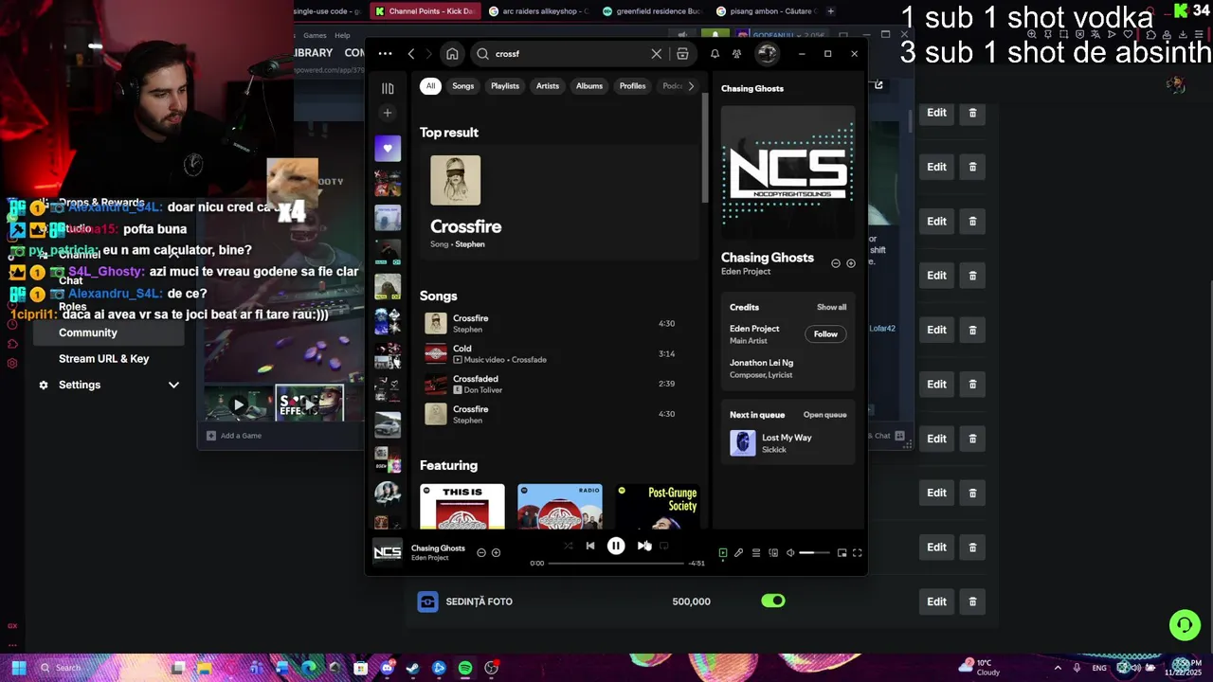Viewport: 1213px width, 682px height.
Task: Open NCS album art in Now Playing panel
Action: pos(788,171)
